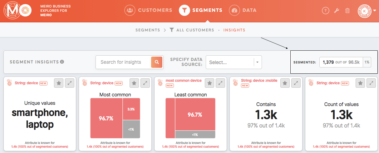
Task: Switch to the Customers tab
Action: tap(148, 10)
